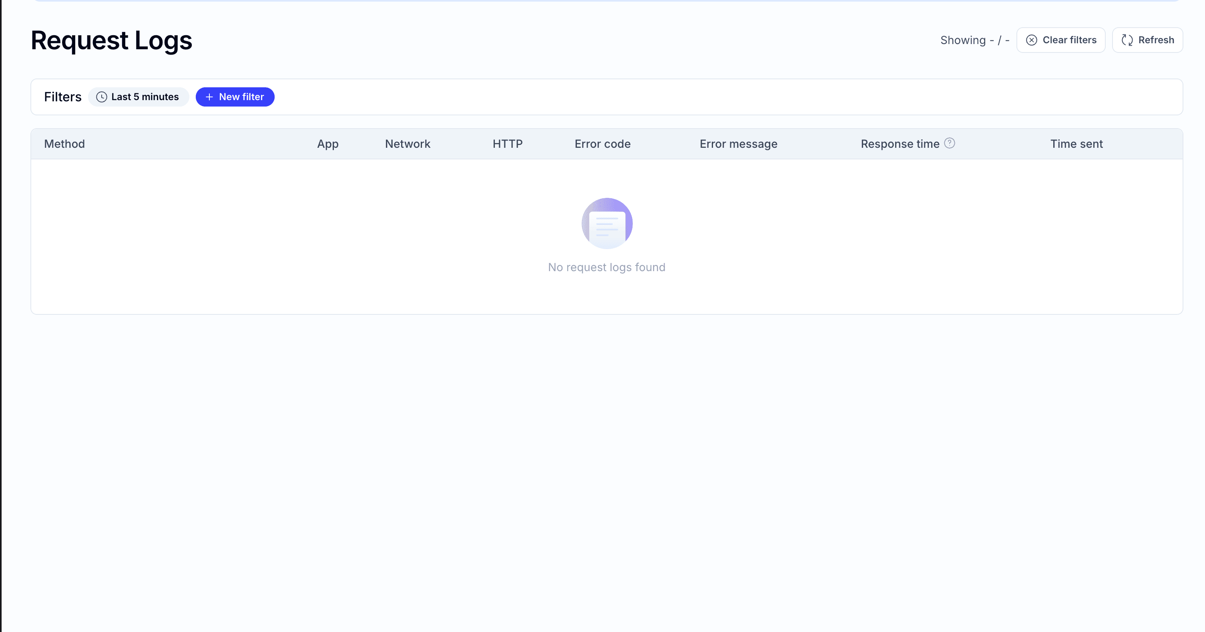Click the Method column header

click(64, 144)
